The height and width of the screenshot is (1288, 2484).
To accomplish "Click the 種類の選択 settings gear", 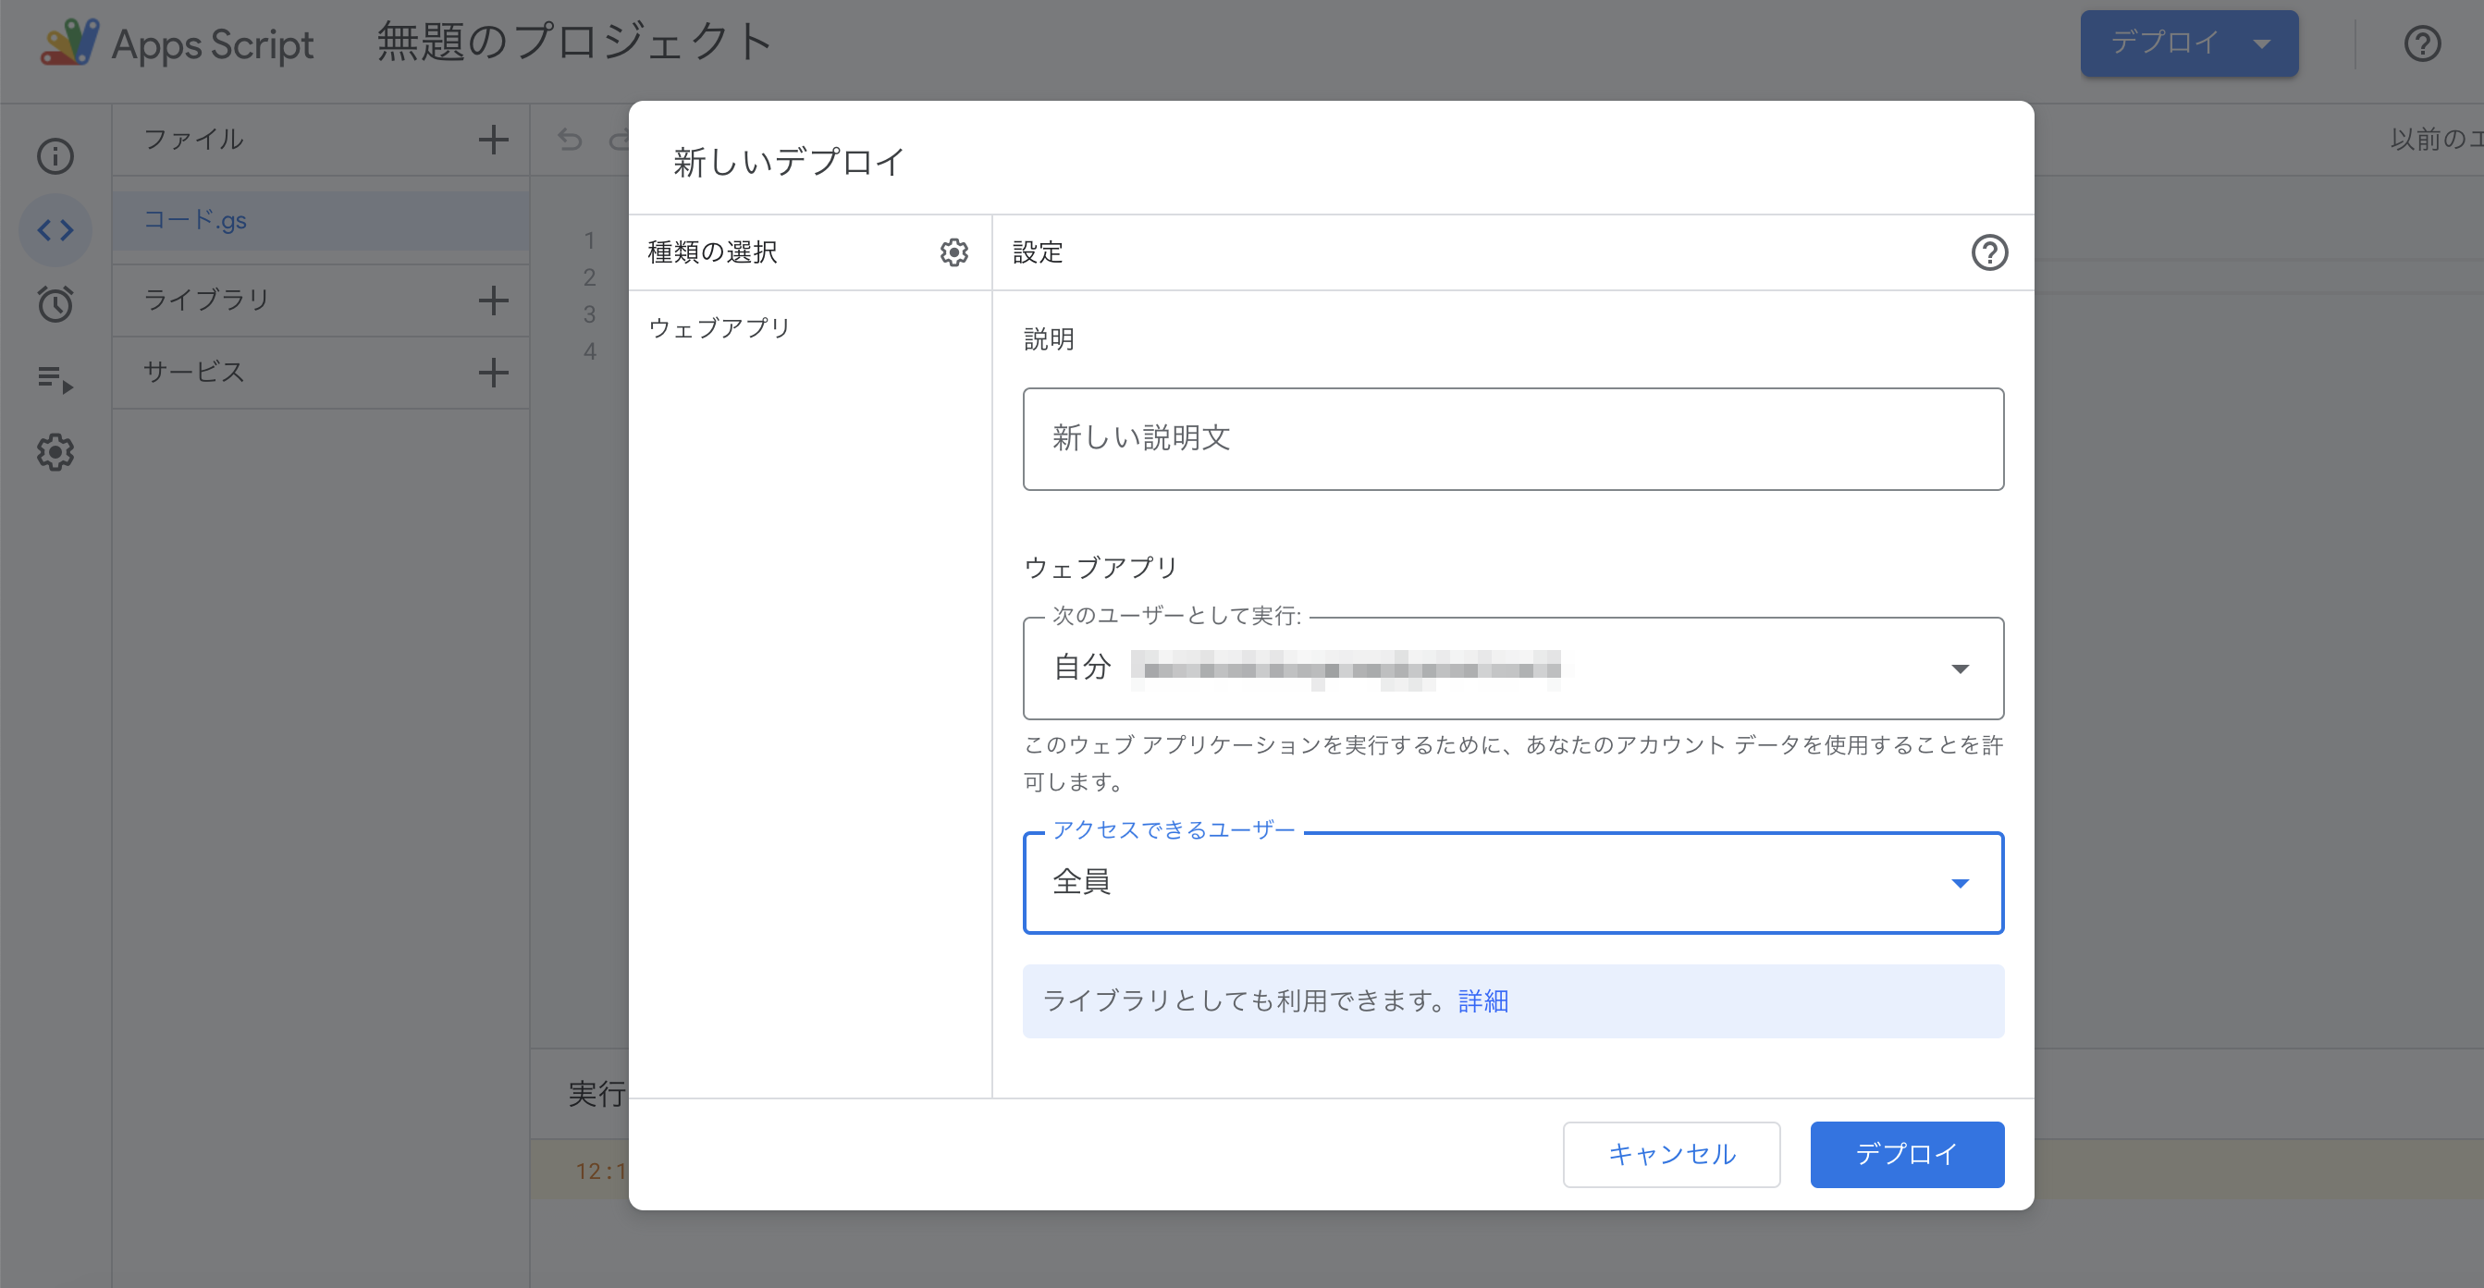I will 953,252.
